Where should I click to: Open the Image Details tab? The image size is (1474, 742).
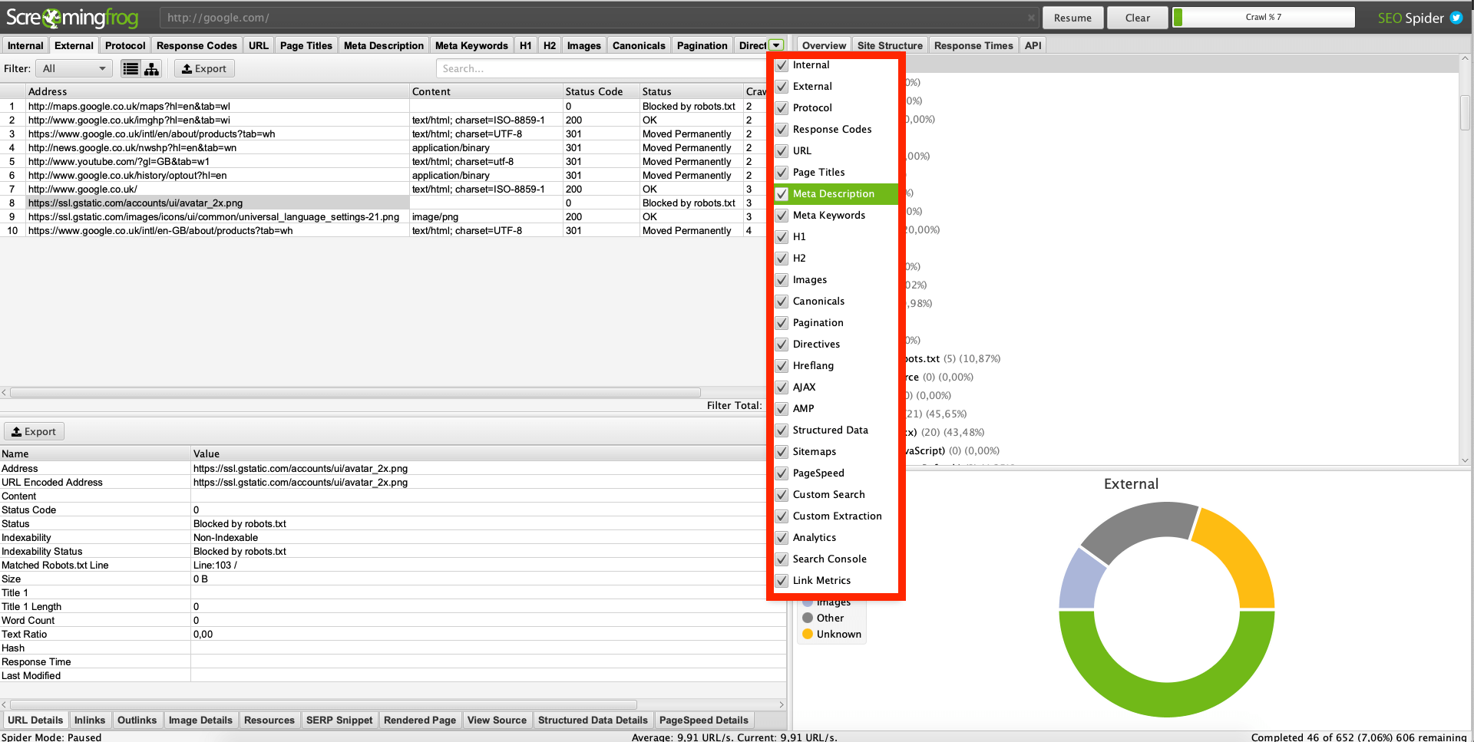[200, 720]
